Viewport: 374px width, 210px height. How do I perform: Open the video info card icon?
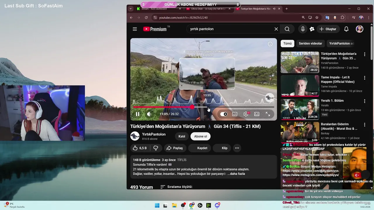(x=270, y=44)
